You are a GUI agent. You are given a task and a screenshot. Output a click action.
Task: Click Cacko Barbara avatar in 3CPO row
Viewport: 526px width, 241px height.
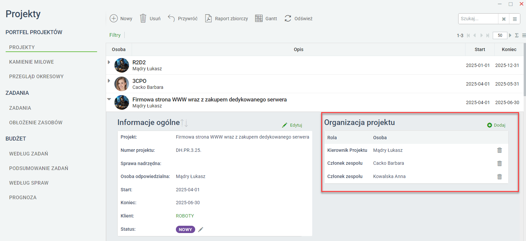(122, 84)
